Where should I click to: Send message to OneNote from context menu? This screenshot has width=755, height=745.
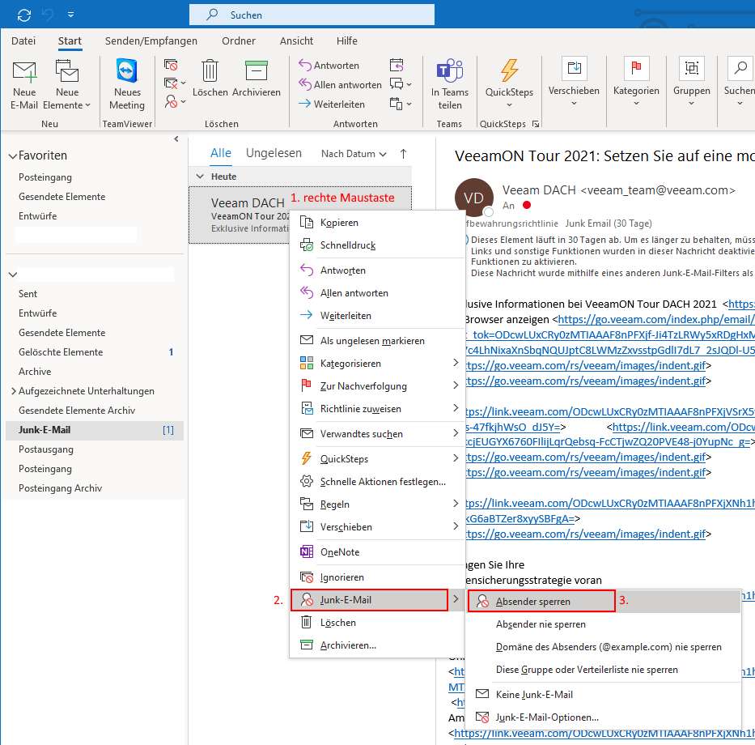click(x=377, y=551)
